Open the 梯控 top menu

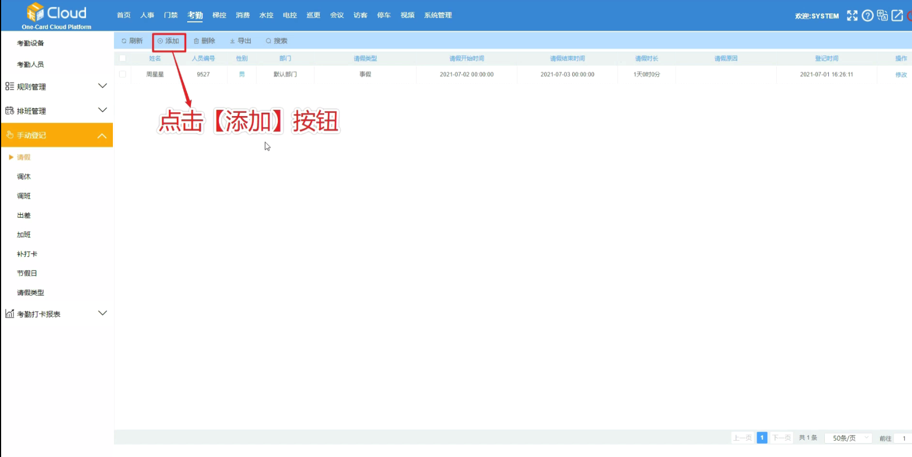[x=220, y=15]
